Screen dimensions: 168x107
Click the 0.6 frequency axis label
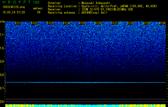click(2, 102)
